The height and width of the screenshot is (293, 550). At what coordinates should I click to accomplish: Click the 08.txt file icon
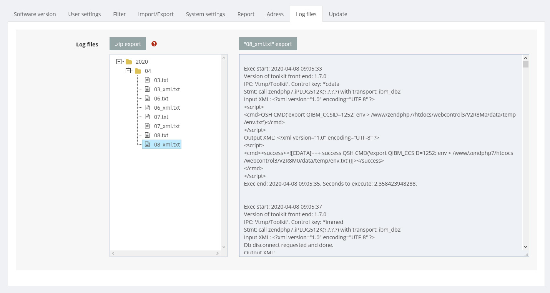(x=147, y=135)
